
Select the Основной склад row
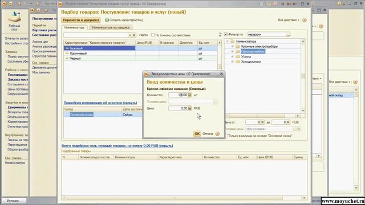point(103,115)
